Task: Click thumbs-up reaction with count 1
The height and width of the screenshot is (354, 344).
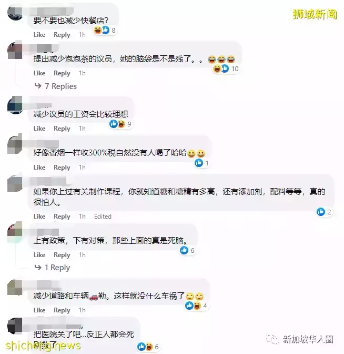Action: click(202, 163)
